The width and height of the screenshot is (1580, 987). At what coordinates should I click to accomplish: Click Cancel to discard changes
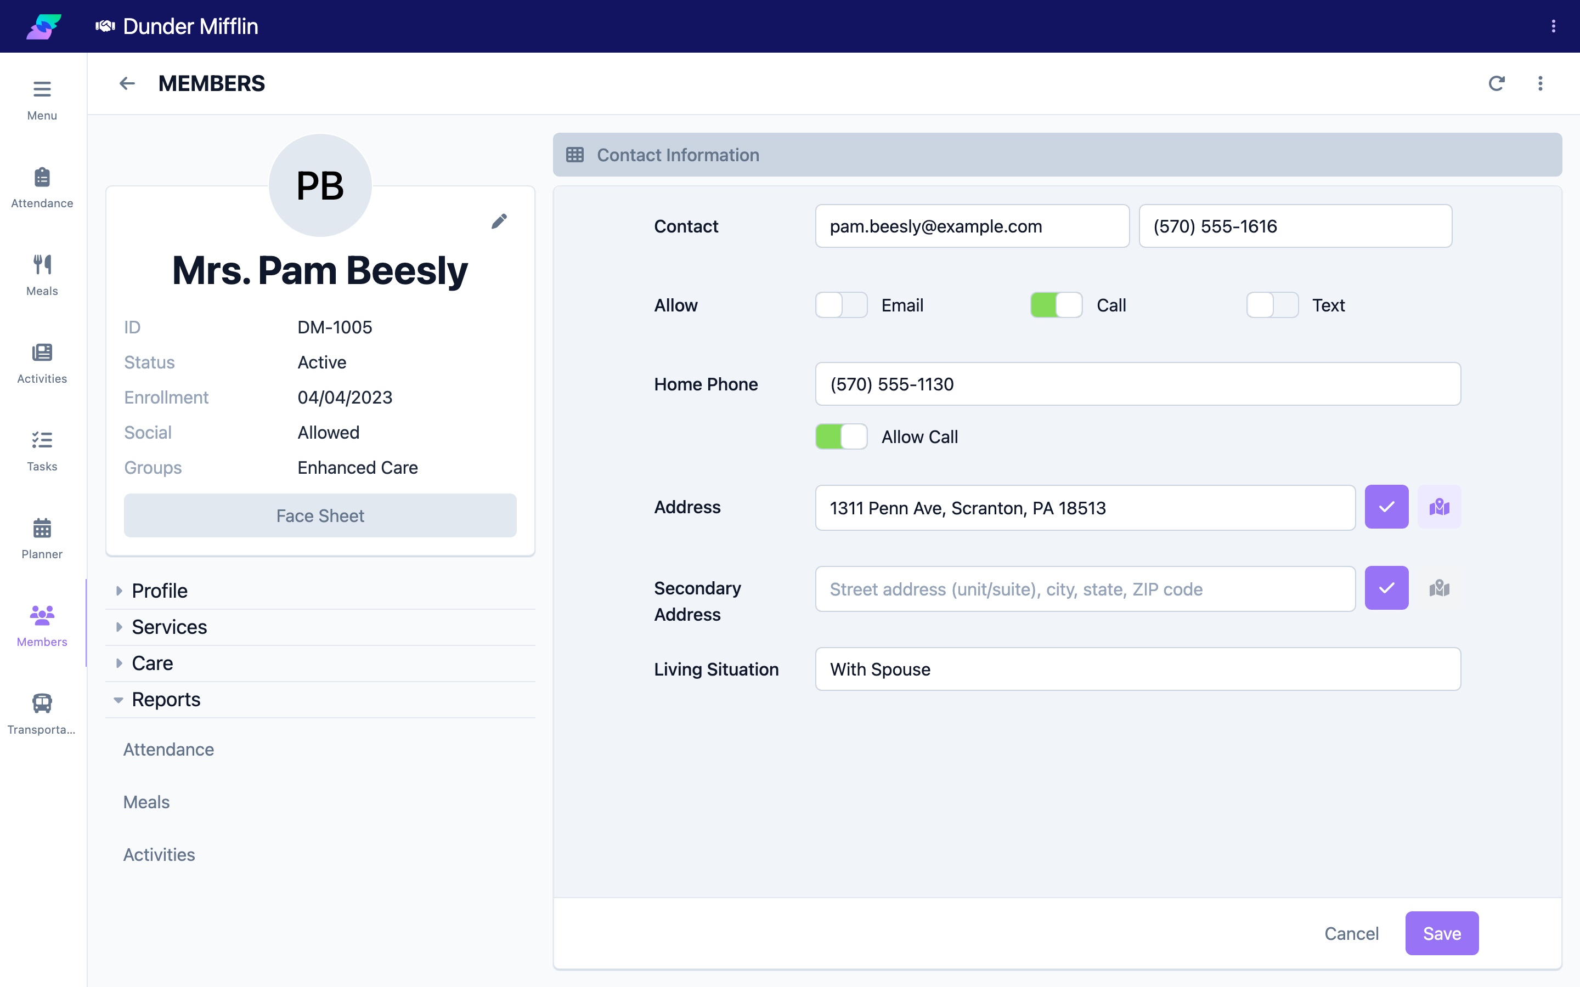pos(1351,933)
